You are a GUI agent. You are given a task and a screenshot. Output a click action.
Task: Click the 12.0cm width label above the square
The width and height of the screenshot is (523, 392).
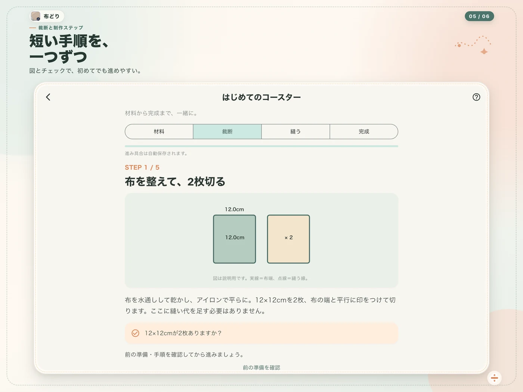[234, 209]
